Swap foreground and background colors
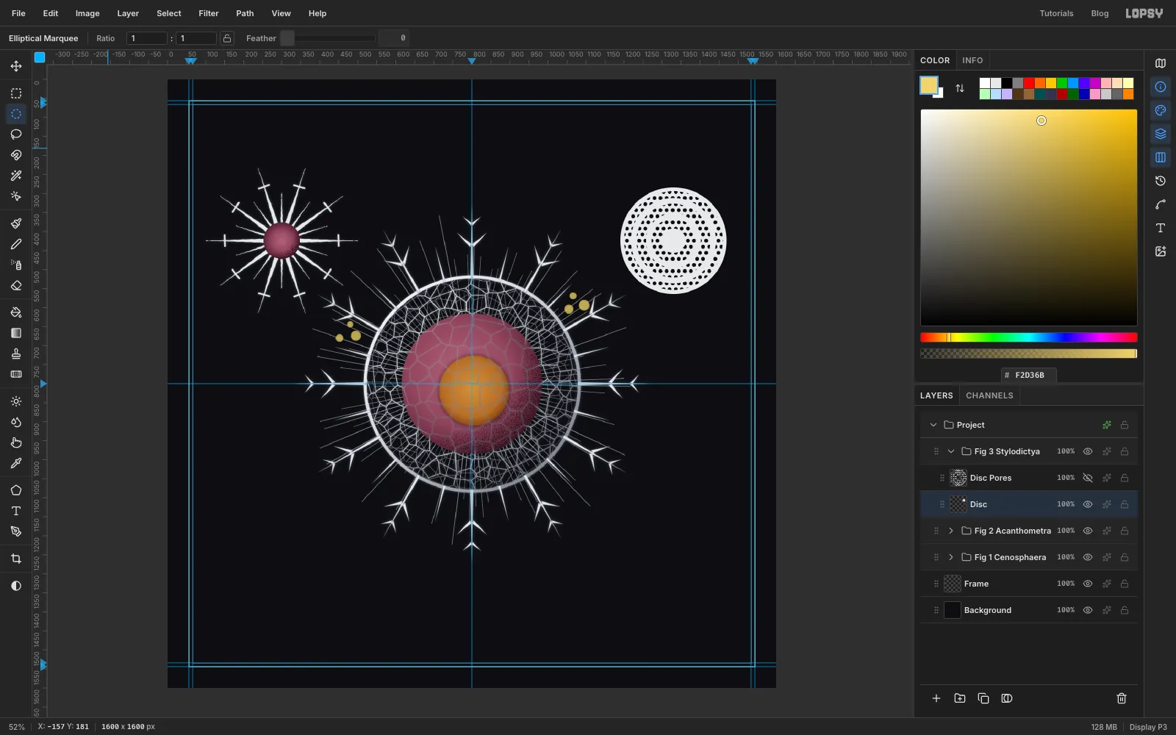Screen dimensions: 1176x735 coord(960,88)
